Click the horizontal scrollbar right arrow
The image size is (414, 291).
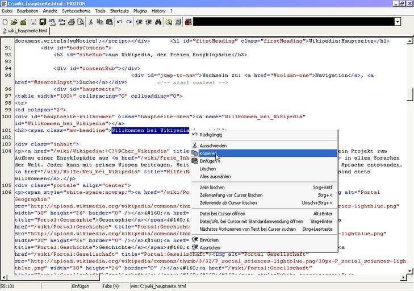tap(403, 277)
